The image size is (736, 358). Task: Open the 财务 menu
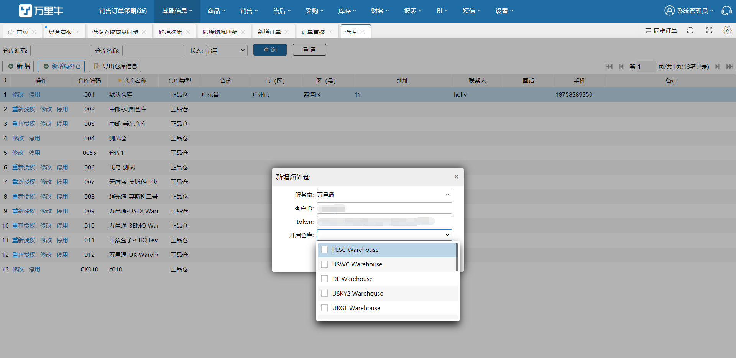[380, 11]
